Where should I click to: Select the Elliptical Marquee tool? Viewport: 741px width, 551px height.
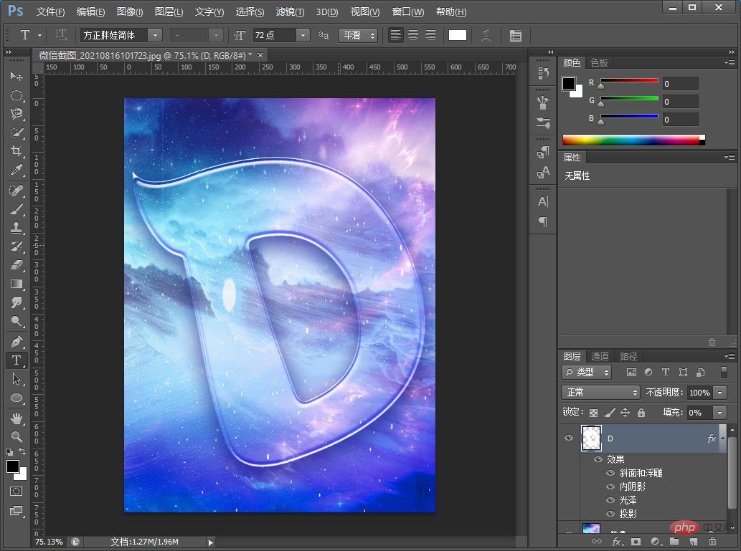click(x=16, y=95)
